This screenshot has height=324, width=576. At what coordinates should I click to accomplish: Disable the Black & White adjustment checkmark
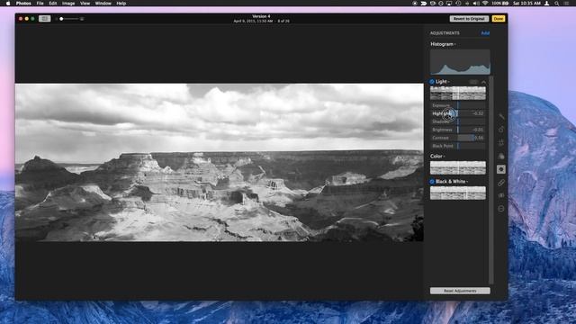(x=432, y=182)
